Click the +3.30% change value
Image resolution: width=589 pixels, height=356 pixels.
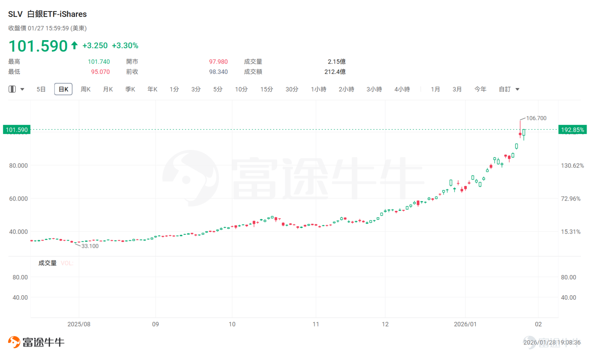(x=125, y=46)
